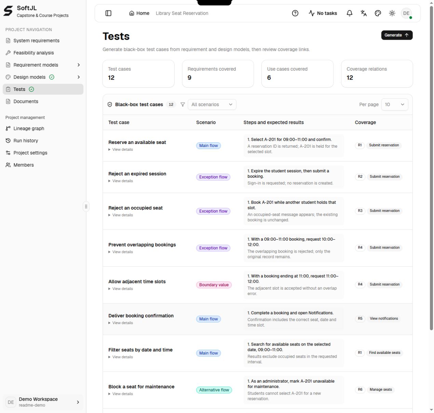The height and width of the screenshot is (413, 434).
Task: Open Documents page in sidebar
Action: (43, 102)
